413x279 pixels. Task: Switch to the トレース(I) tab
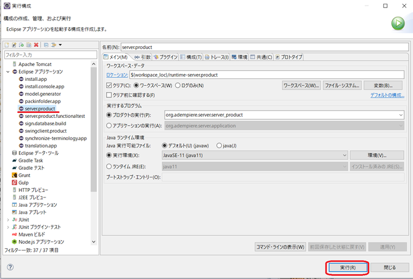217,57
